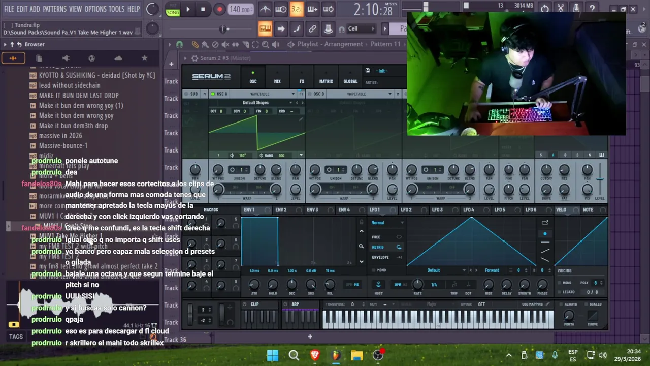Toggle the PAT/SONG mode switch
This screenshot has width=650, height=366.
point(173,9)
